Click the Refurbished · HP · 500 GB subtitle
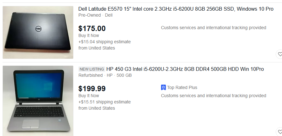282x136 pixels. click(105, 75)
